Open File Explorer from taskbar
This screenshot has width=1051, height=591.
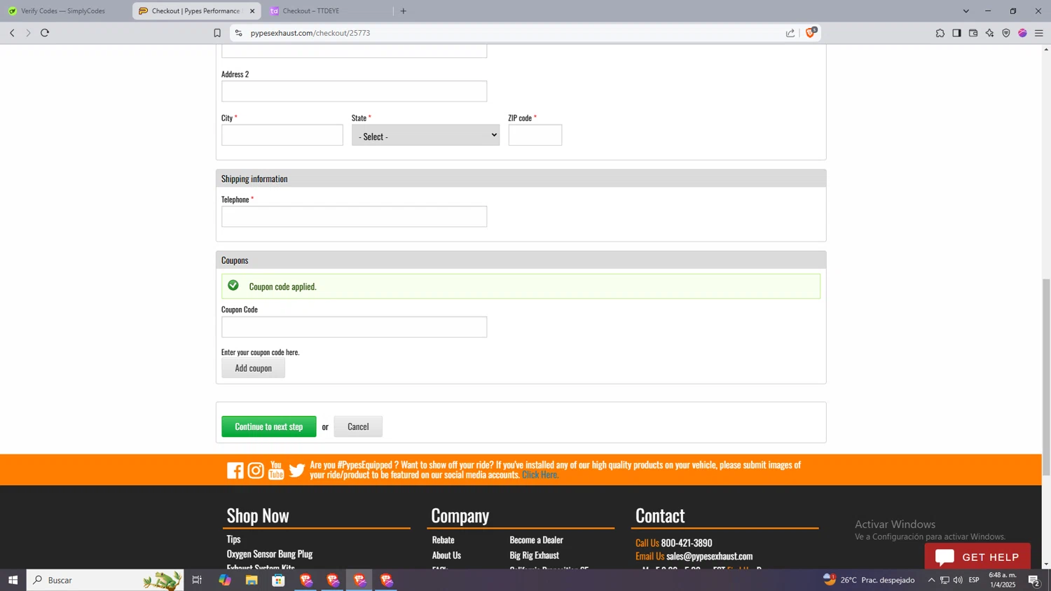252,580
